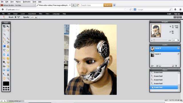
Task: Select the Spot heal tool
Action: pyautogui.click(x=8, y=66)
